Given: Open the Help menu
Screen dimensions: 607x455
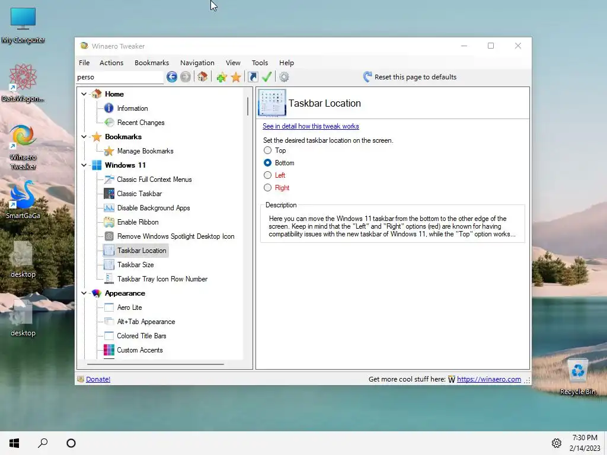Looking at the screenshot, I should tap(286, 63).
